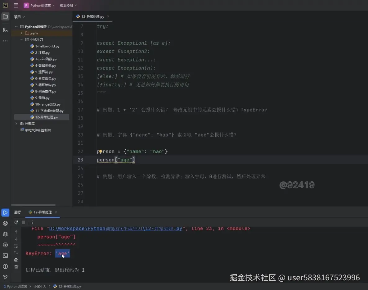
Task: Click the project panel horizontal scrollbar
Action: point(33,205)
